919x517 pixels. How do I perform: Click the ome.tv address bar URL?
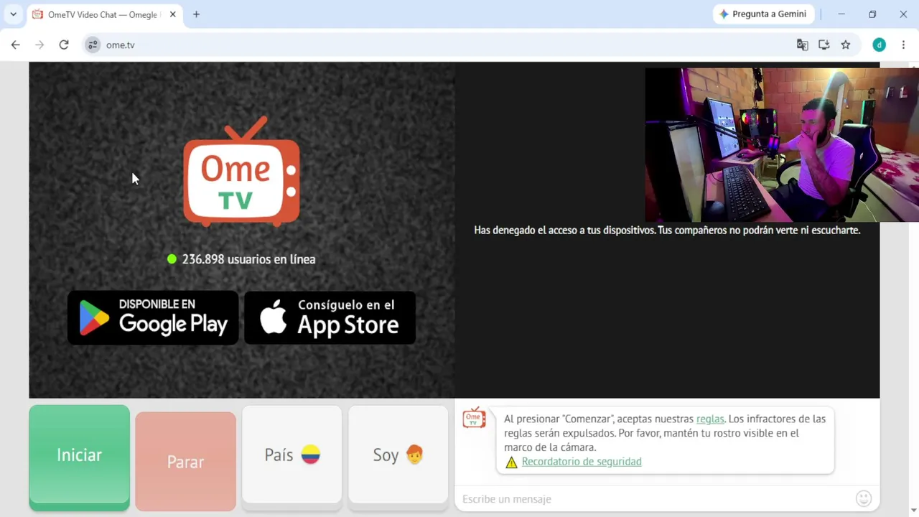pyautogui.click(x=121, y=45)
